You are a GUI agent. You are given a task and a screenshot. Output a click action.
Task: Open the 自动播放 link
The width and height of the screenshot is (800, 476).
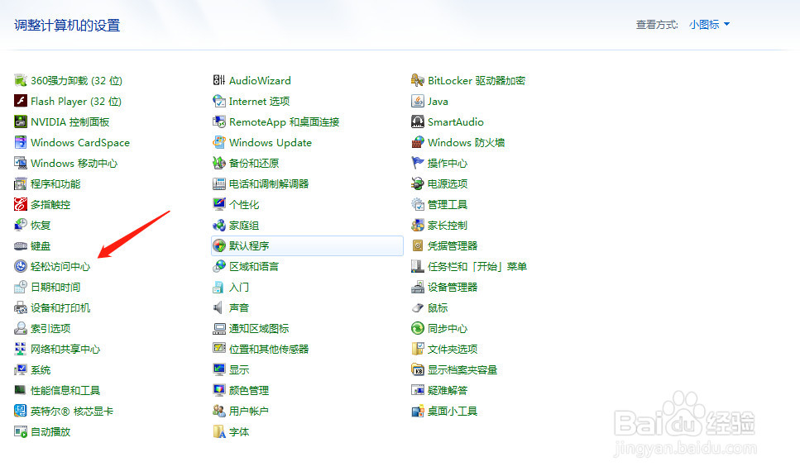click(50, 432)
